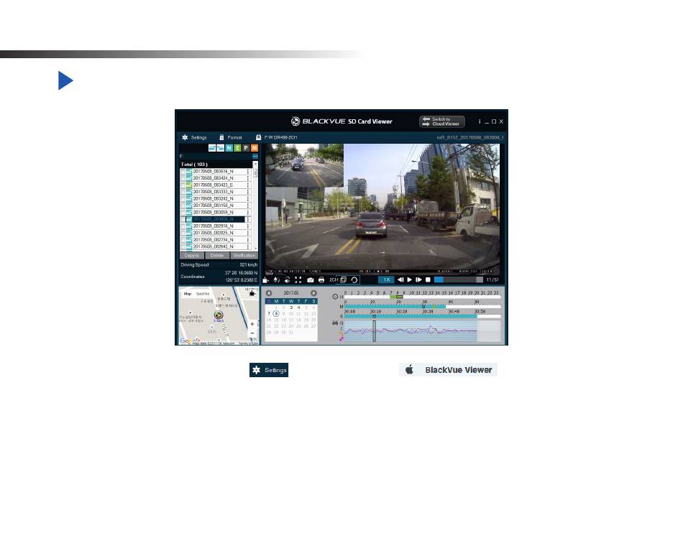Zoom out on the map

click(x=252, y=333)
